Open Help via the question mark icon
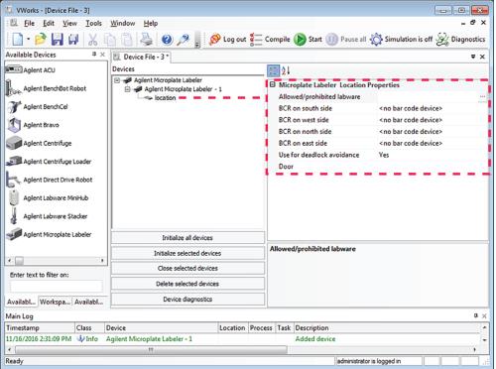496x369 pixels. tap(167, 40)
